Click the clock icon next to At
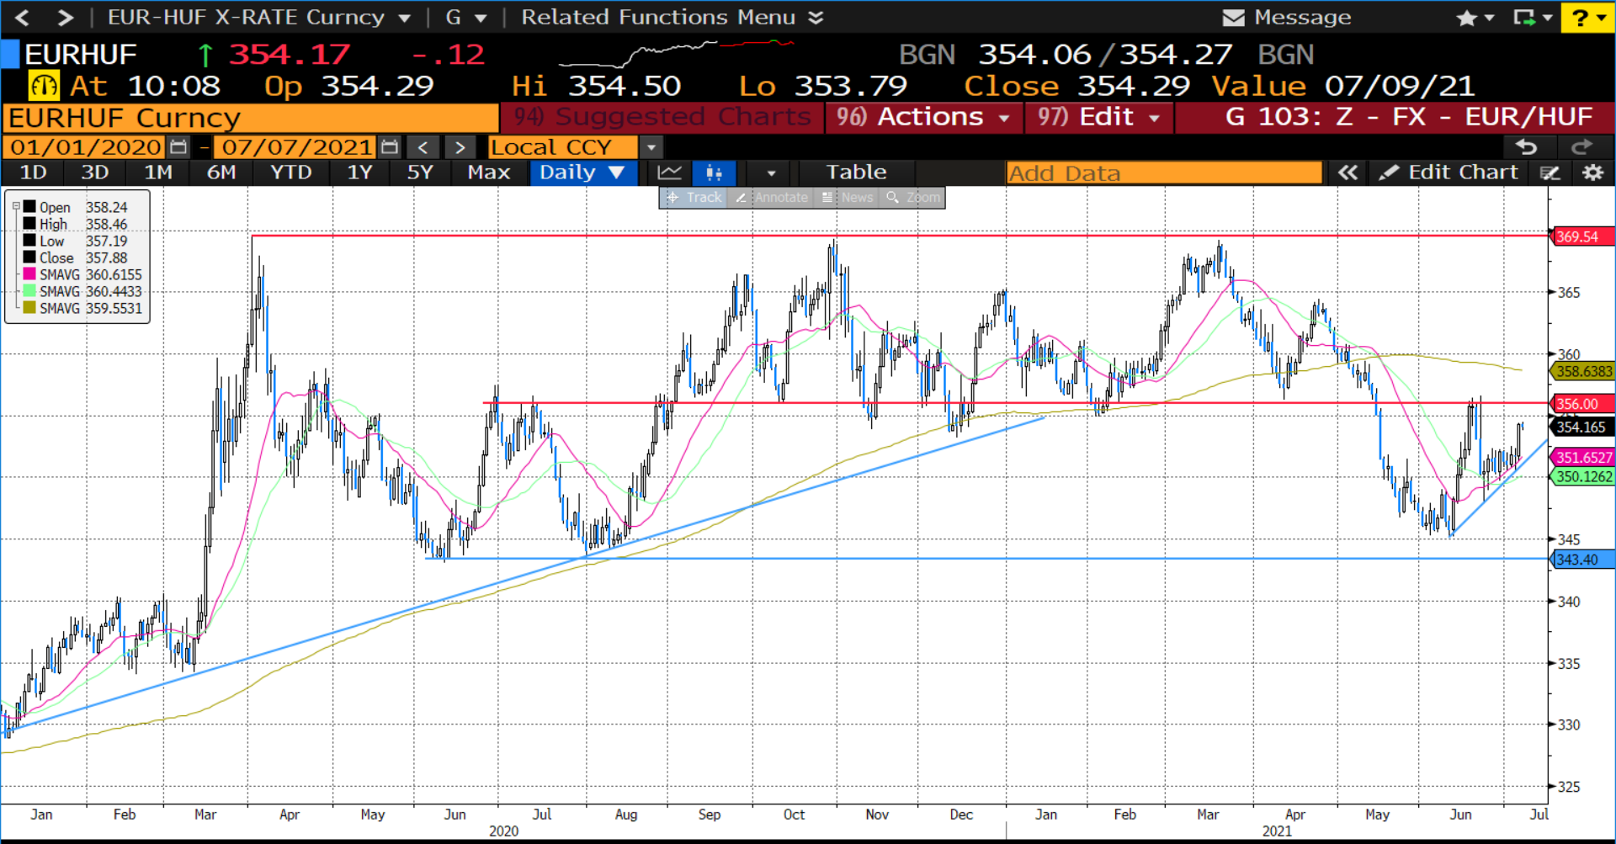The image size is (1616, 844). [x=44, y=86]
